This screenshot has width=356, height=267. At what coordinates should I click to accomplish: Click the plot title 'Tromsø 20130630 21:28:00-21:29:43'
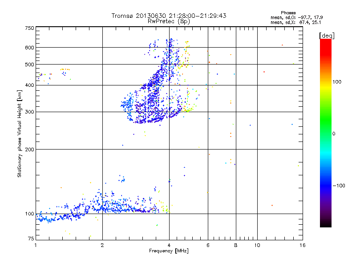tap(169, 16)
